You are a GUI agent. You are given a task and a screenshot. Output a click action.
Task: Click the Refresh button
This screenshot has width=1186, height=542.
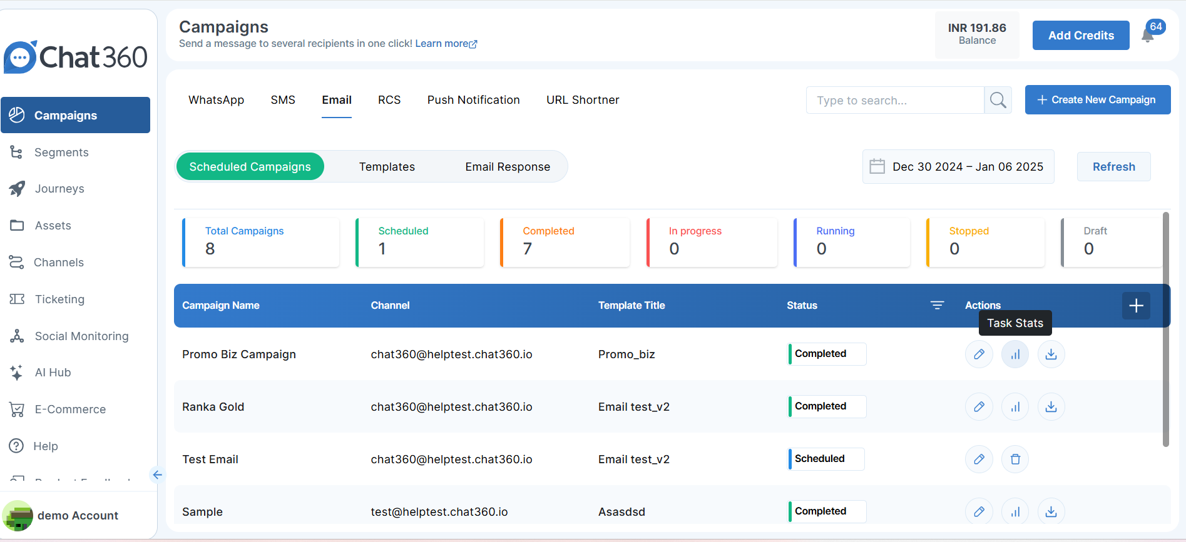[1113, 167]
